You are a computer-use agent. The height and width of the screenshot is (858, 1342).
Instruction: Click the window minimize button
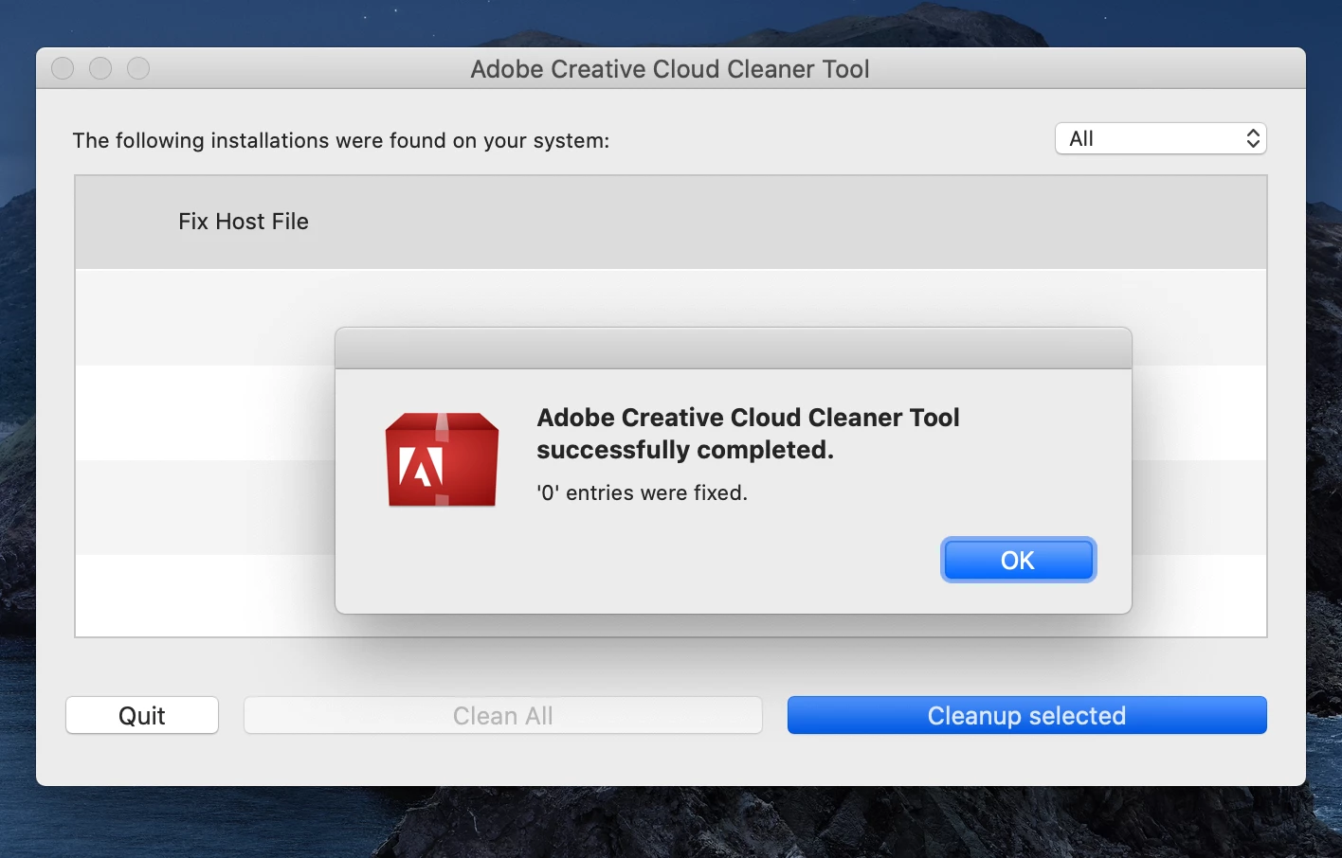click(x=100, y=68)
